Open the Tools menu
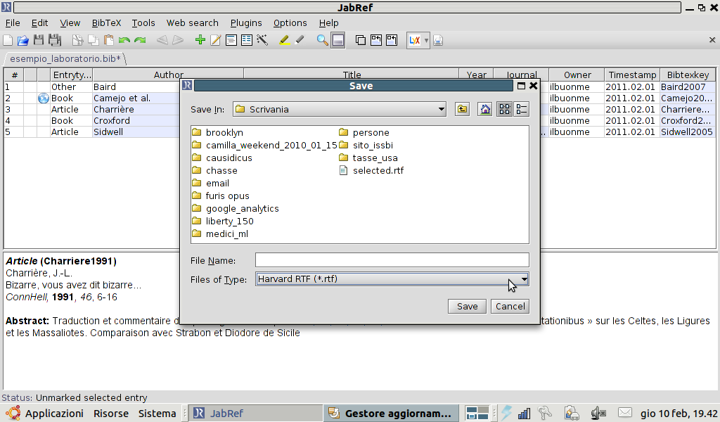This screenshot has height=422, width=720. [143, 23]
